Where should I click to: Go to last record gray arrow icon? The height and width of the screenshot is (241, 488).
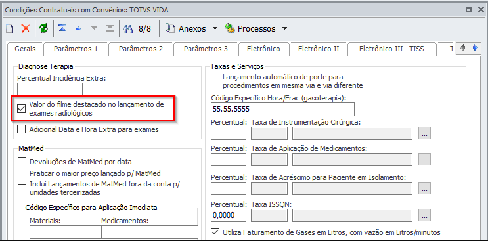pyautogui.click(x=110, y=28)
